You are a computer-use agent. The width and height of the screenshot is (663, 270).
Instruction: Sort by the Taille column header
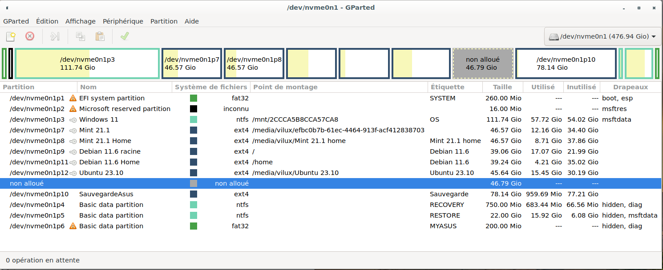point(502,87)
